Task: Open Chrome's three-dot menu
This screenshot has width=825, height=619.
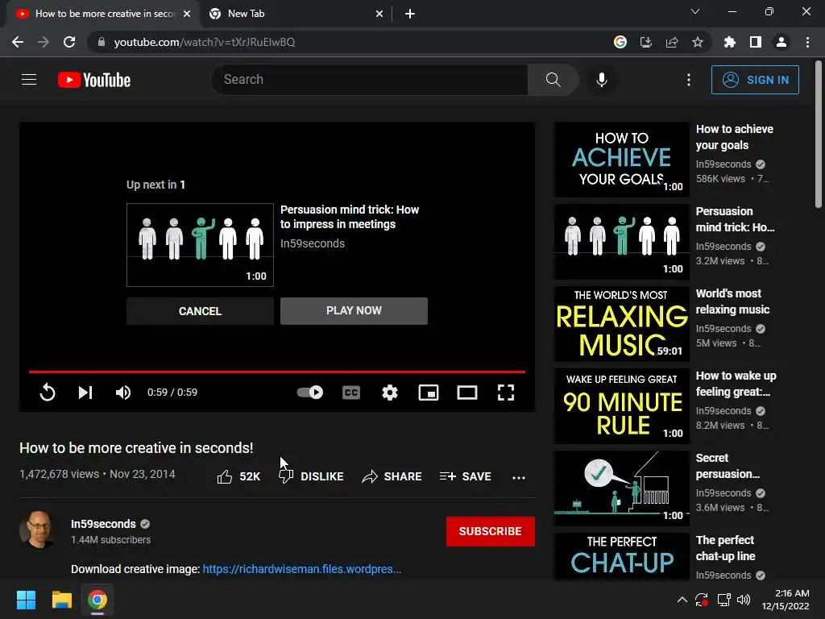Action: tap(807, 42)
